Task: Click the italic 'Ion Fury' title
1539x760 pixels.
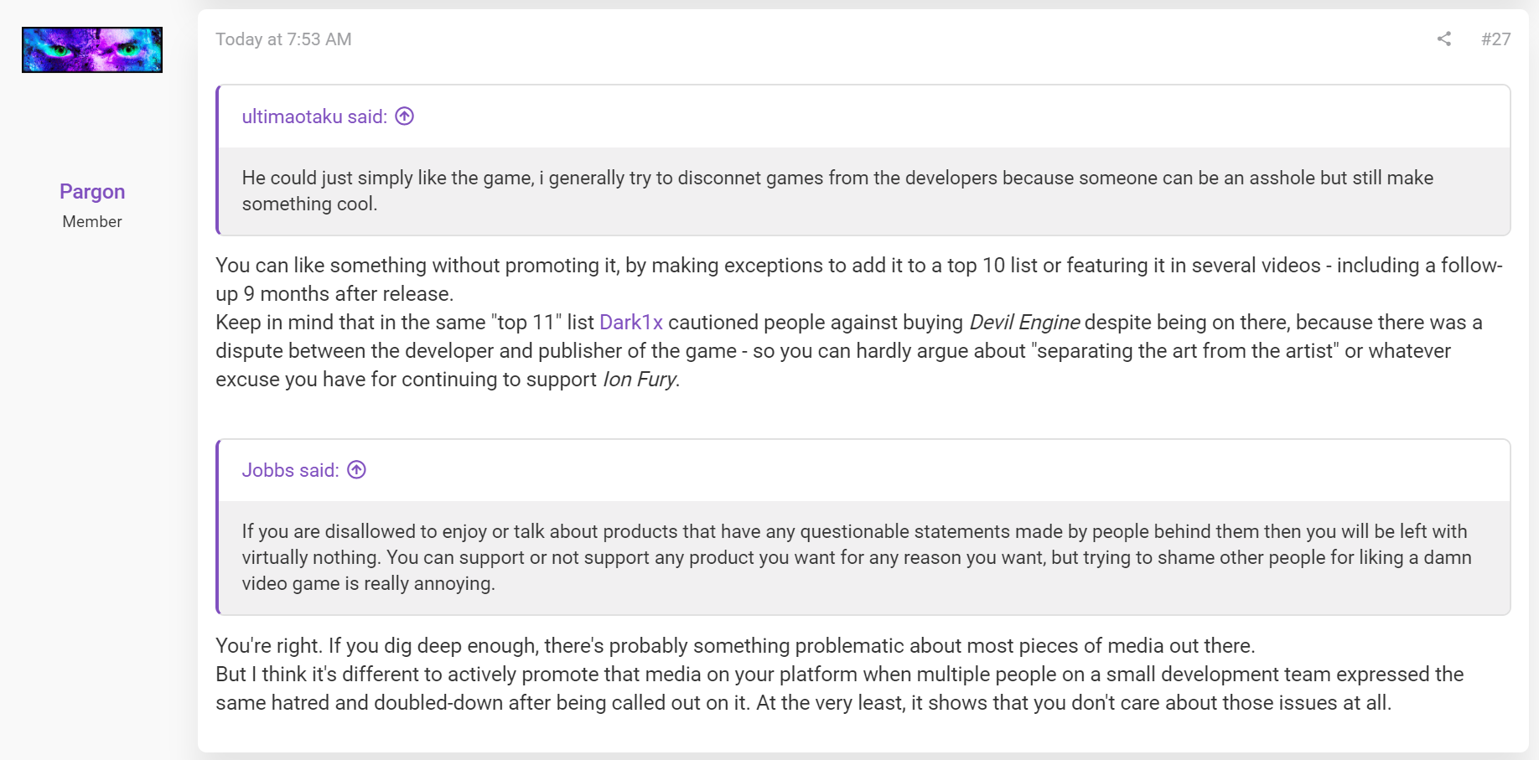Action: (x=641, y=380)
